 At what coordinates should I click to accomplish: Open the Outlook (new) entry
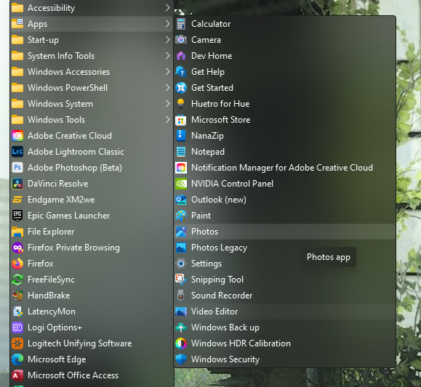pos(284,200)
